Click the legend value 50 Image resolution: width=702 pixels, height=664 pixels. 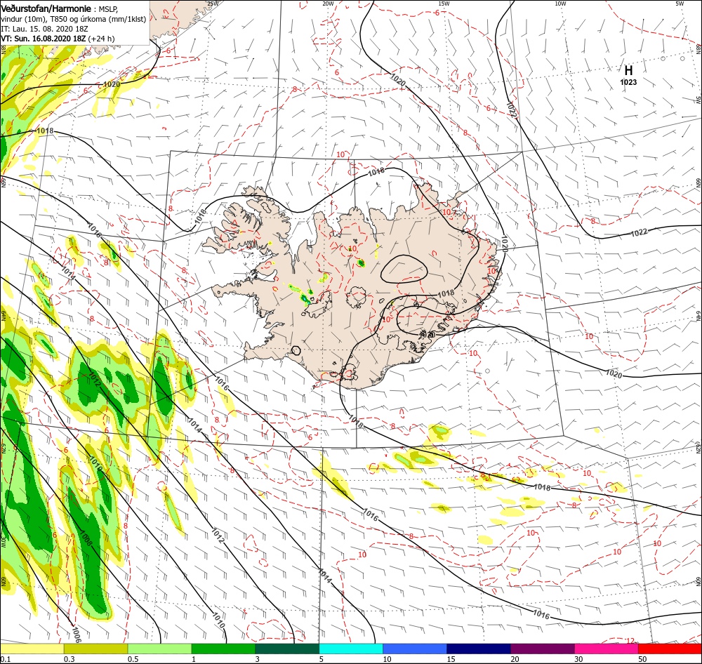642,659
